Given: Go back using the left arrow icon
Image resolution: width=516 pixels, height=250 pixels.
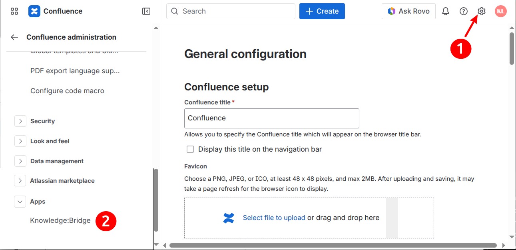Looking at the screenshot, I should [x=14, y=37].
